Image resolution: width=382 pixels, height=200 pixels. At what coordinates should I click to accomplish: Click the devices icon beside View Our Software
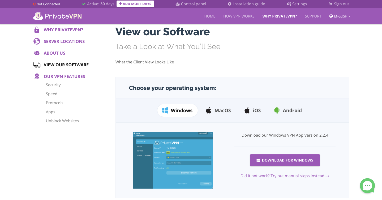point(37,65)
